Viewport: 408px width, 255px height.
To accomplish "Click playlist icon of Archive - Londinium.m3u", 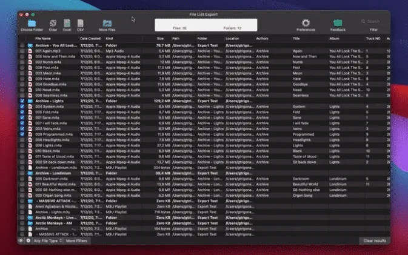I will (30, 168).
